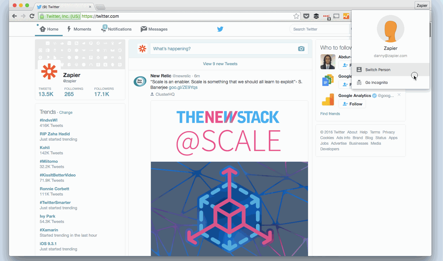Image resolution: width=443 pixels, height=261 pixels.
Task: Click the Search Twitter field
Action: pyautogui.click(x=320, y=29)
